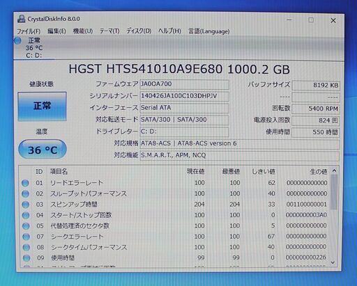This screenshot has width=357, height=286.
Task: Select the row シークタイムパフォーマンス
Action: [175, 247]
